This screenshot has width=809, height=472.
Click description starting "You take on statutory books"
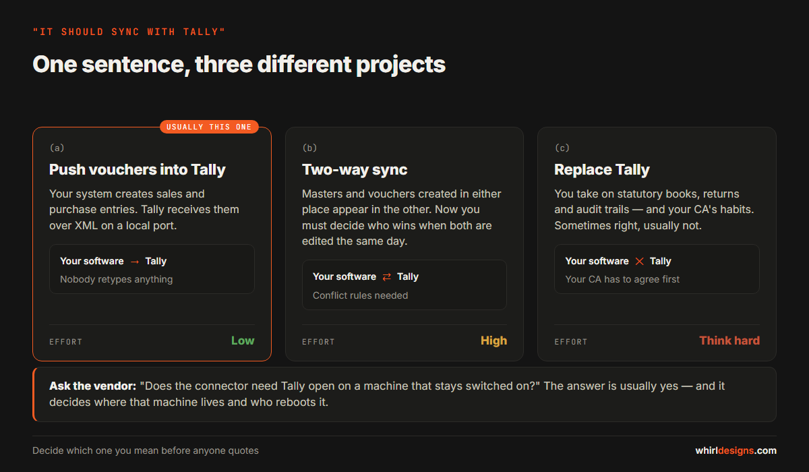[654, 210]
